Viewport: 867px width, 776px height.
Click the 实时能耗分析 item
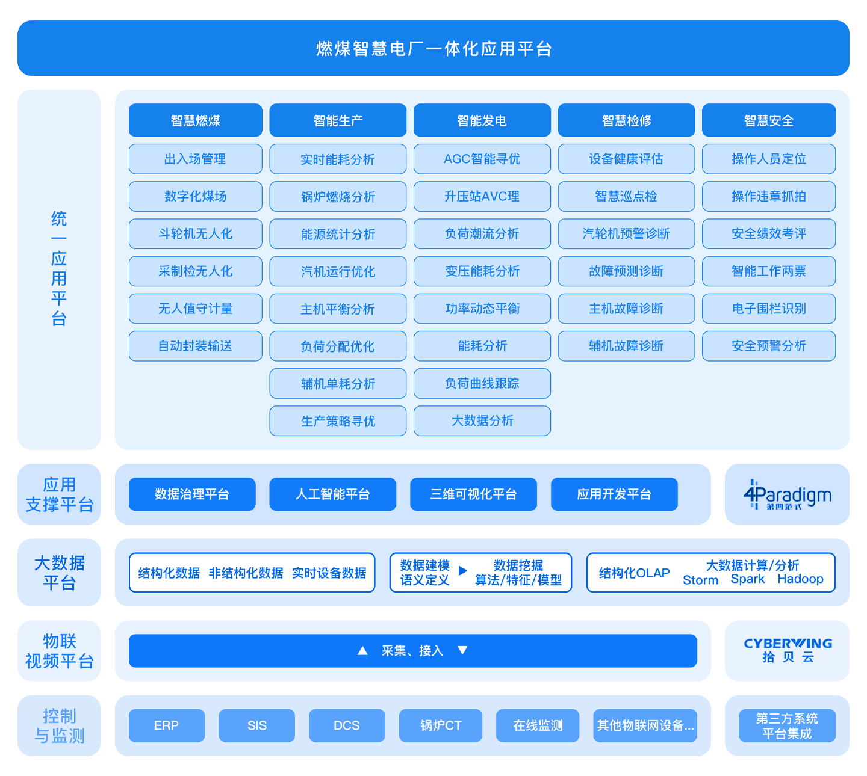[338, 159]
